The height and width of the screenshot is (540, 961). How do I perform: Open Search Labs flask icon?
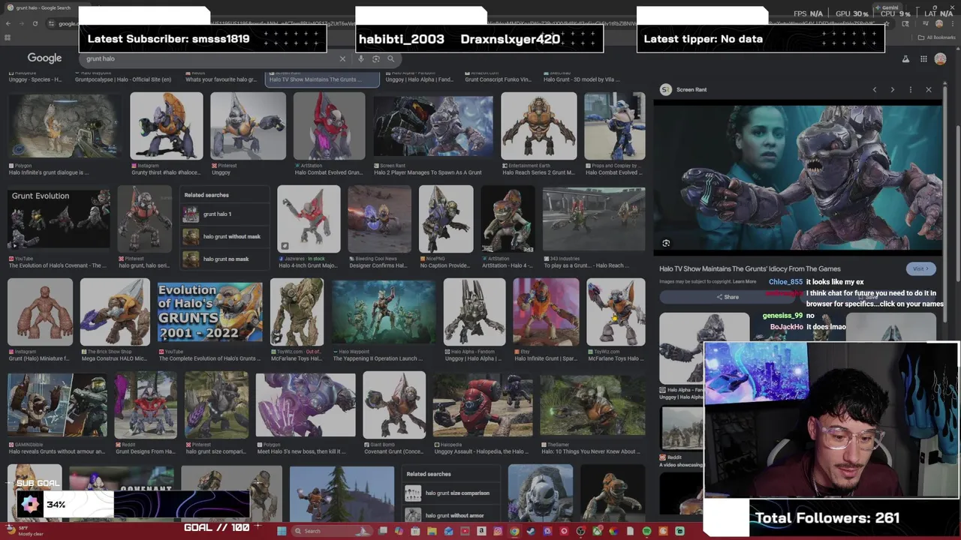click(905, 58)
